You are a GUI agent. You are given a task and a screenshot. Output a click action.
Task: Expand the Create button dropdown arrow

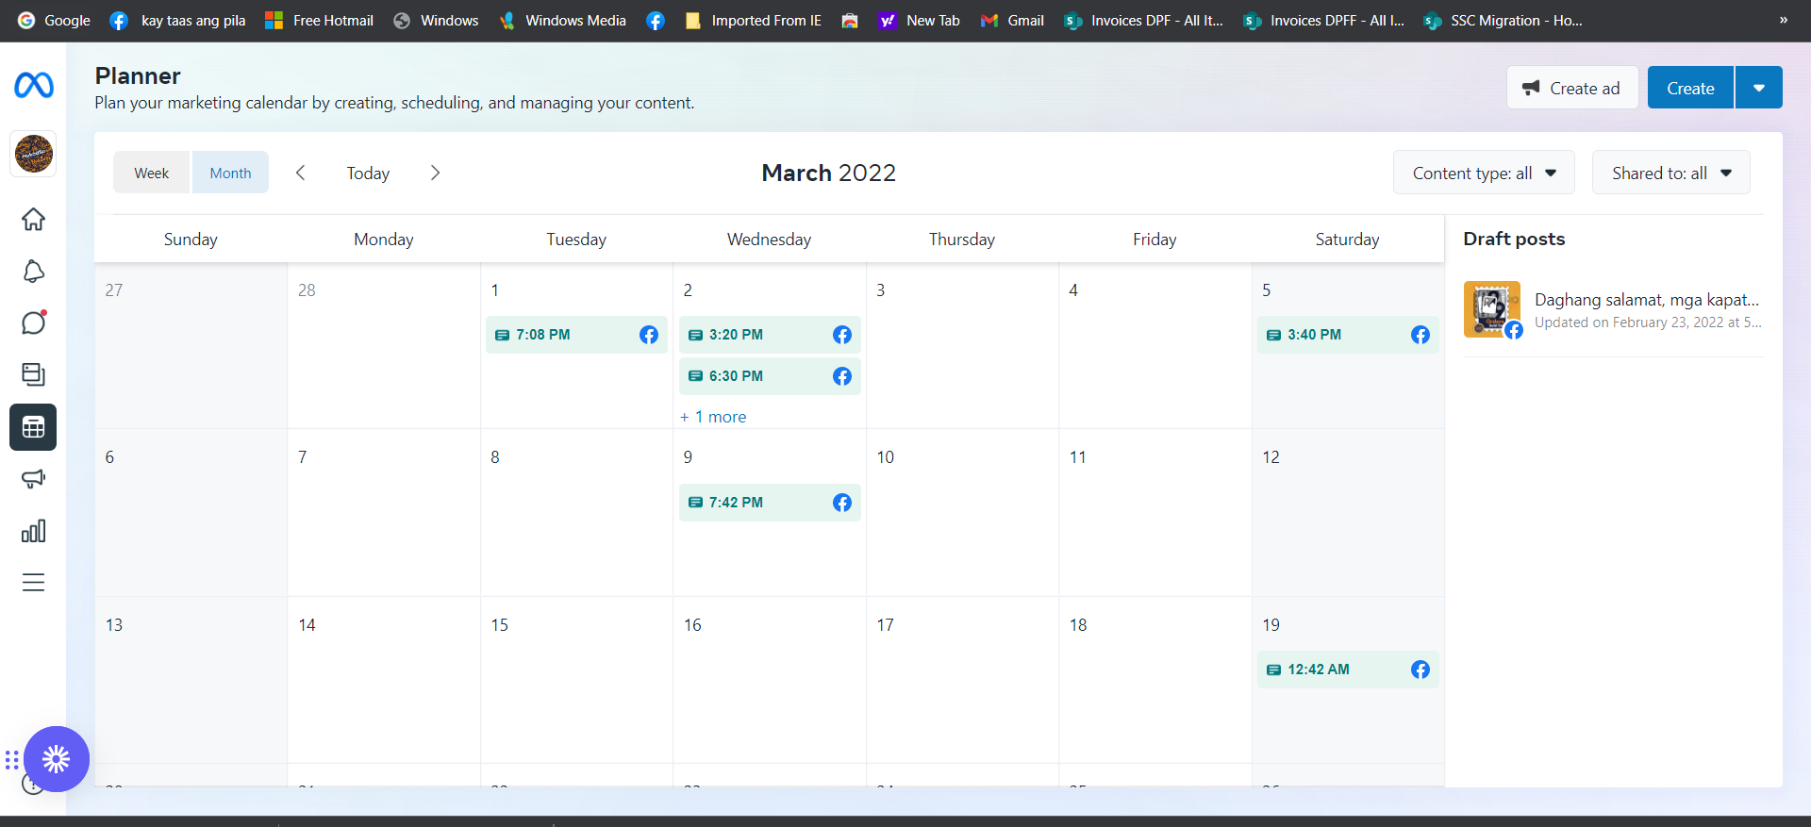pyautogui.click(x=1759, y=88)
